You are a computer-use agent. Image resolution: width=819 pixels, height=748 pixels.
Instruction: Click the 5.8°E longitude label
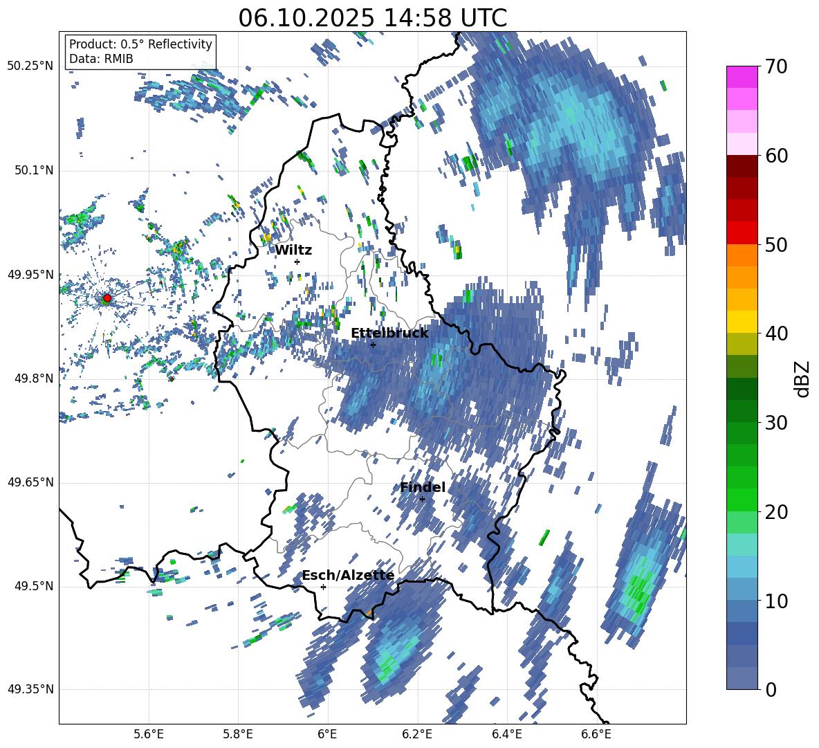(x=238, y=734)
